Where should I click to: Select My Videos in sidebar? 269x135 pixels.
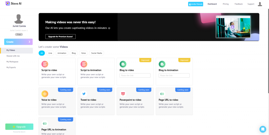(17, 50)
